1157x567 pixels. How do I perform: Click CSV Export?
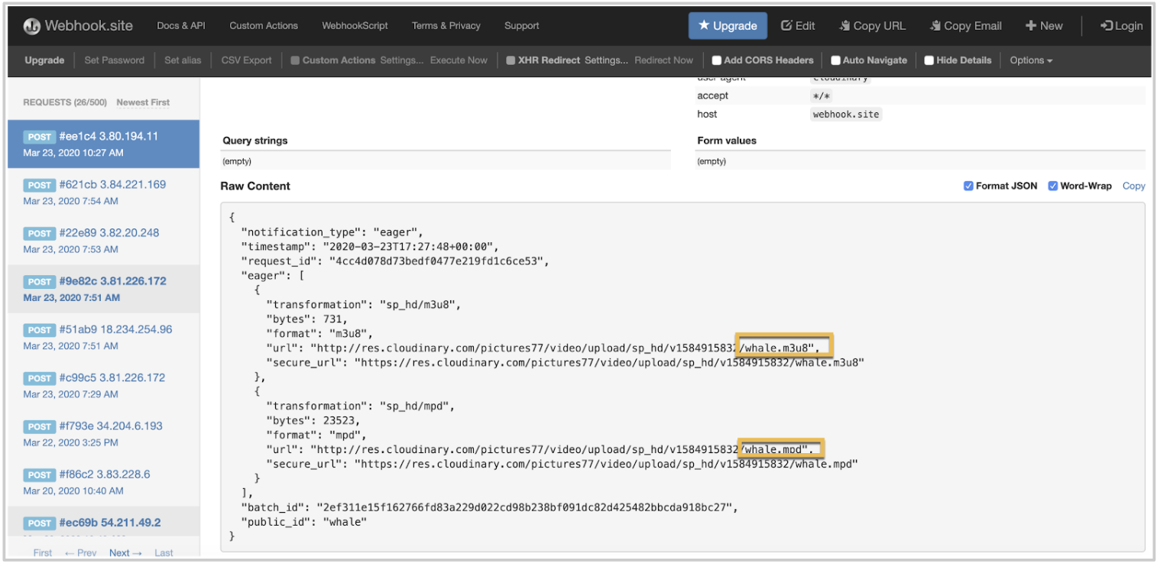245,60
